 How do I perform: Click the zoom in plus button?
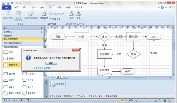click(x=156, y=100)
